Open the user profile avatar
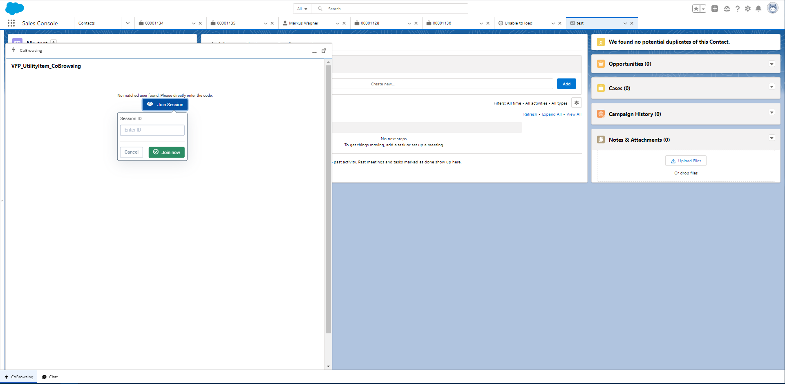Screen dimensions: 785x384 pyautogui.click(x=773, y=8)
